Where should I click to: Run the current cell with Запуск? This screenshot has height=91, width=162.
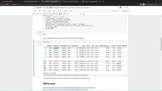coord(55,14)
